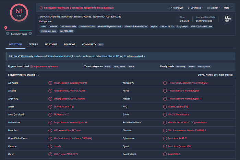Image resolution: width=240 pixels, height=160 pixels.
Task: Open the More options dropdown
Action: click(x=228, y=8)
